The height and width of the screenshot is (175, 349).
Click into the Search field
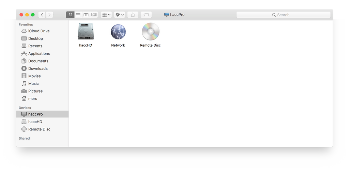click(x=283, y=15)
